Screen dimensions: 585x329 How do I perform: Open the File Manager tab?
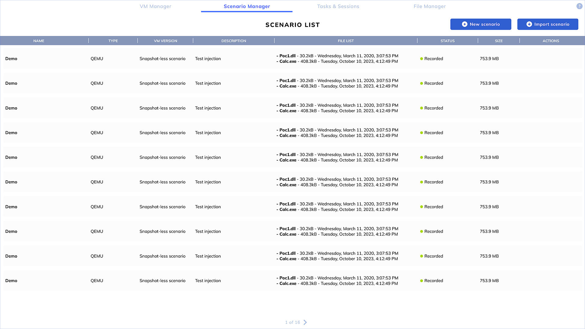tap(429, 6)
